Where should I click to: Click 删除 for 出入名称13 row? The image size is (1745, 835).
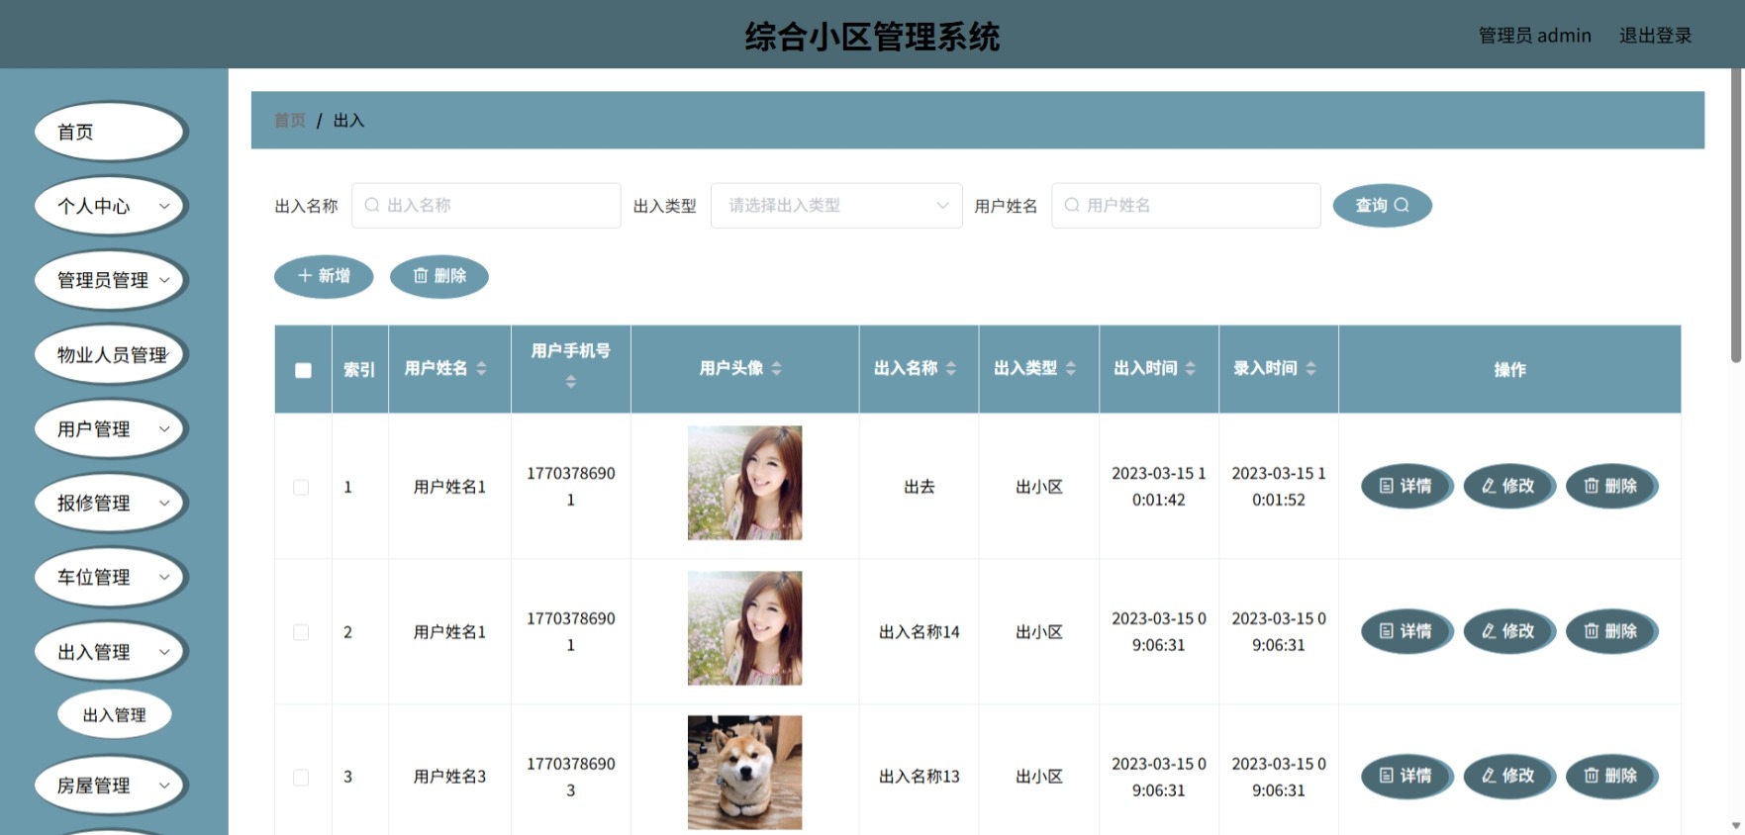[1611, 776]
